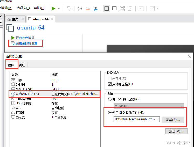The image size is (194, 147).
Task: Click the 摘要 column header
Action: click(54, 75)
